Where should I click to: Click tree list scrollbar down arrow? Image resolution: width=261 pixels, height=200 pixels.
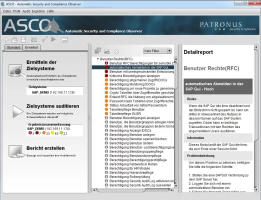click(176, 185)
